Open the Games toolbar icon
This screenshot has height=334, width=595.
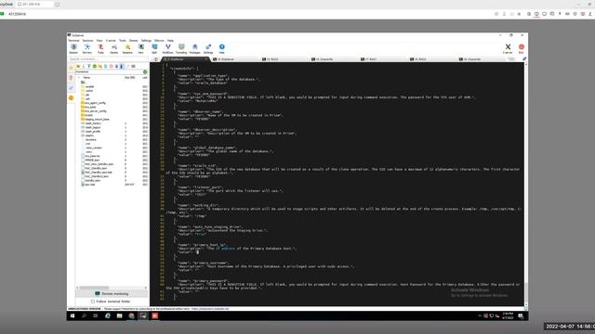click(x=113, y=48)
